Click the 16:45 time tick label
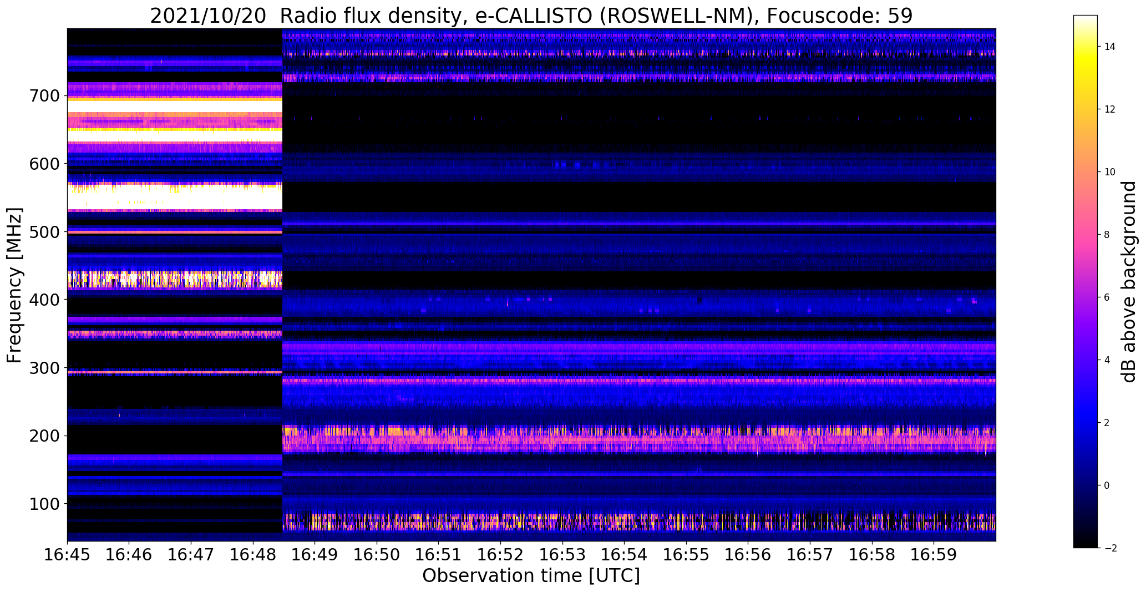Image resolution: width=1146 pixels, height=592 pixels. pyautogui.click(x=68, y=555)
